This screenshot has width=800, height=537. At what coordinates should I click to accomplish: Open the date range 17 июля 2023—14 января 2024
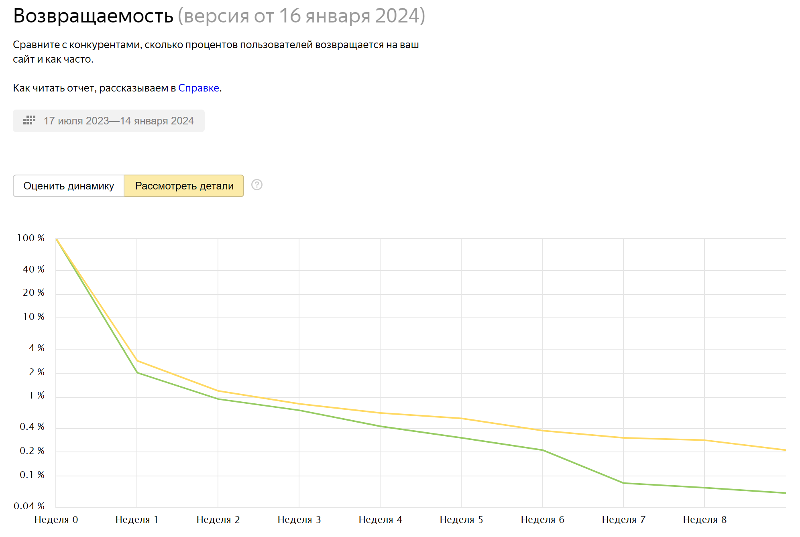click(x=109, y=121)
